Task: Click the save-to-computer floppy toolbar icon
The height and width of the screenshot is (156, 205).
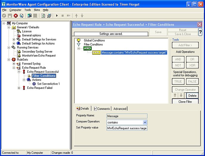Action: (x=49, y=16)
